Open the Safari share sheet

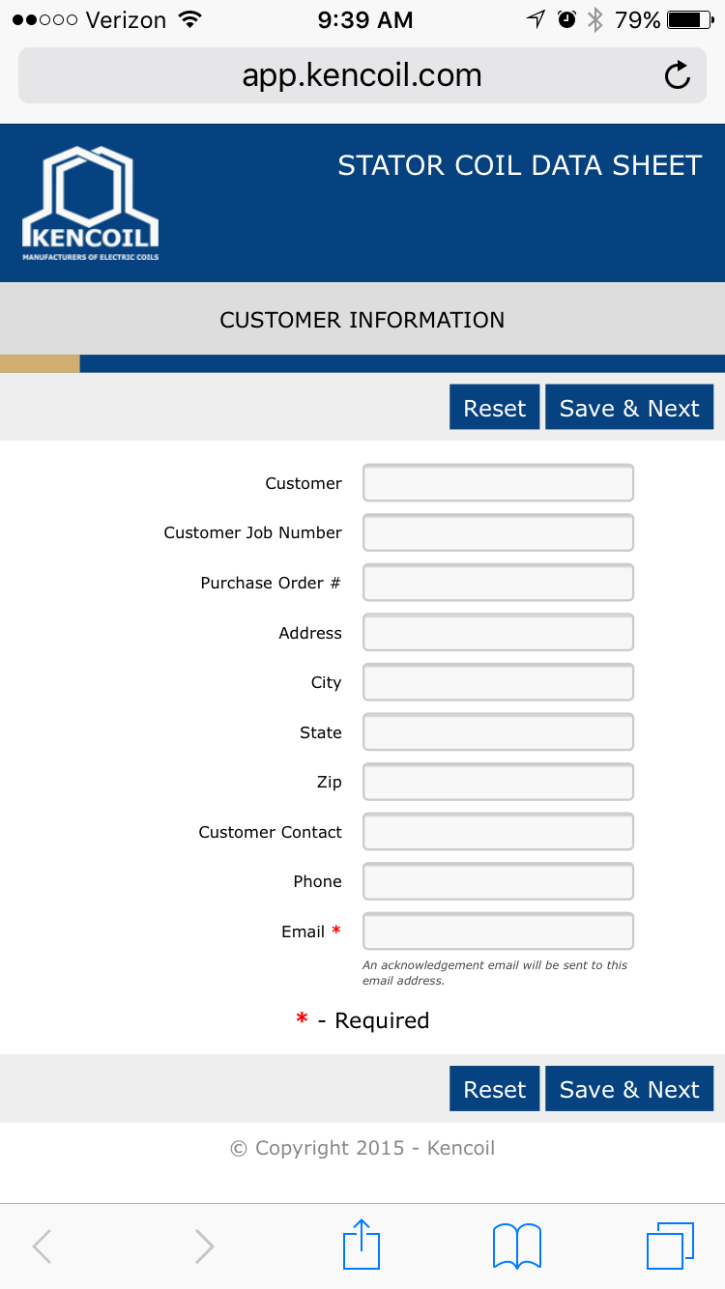pyautogui.click(x=362, y=1245)
